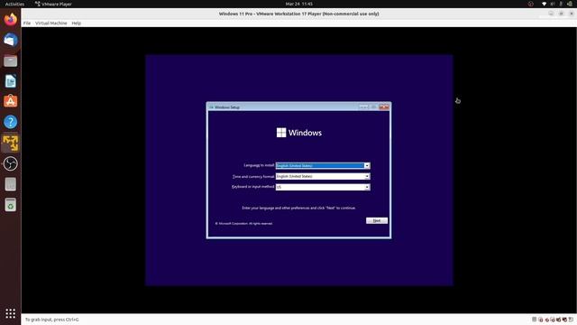The width and height of the screenshot is (577, 325).
Task: Close the Windows Setup dialog
Action: (x=384, y=107)
